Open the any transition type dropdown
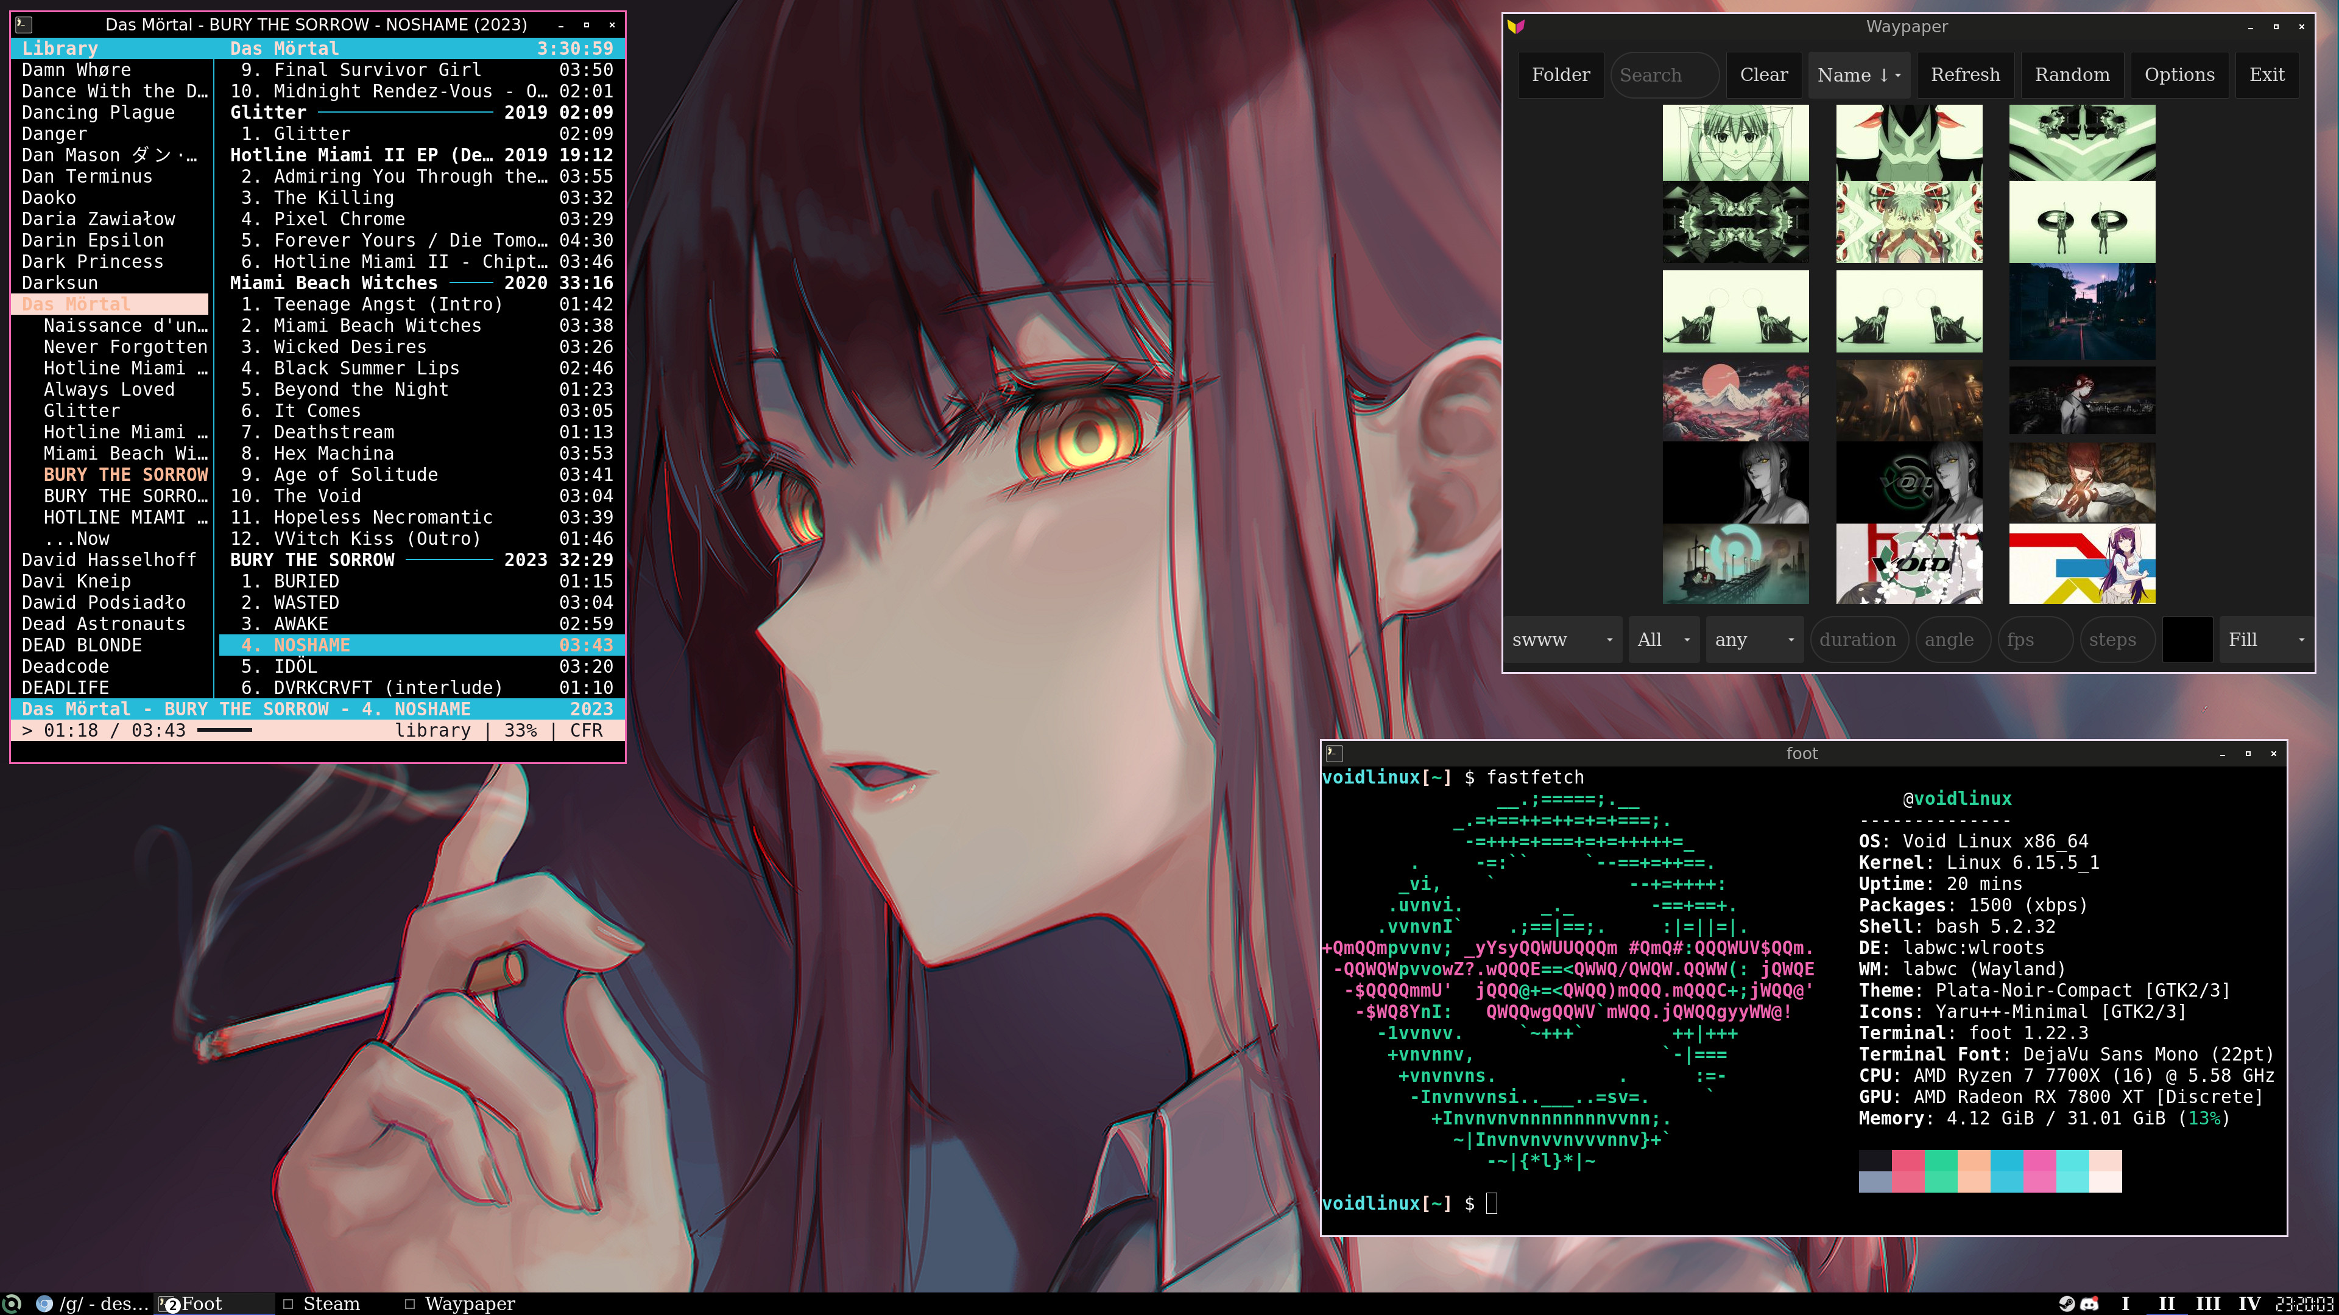 [1754, 640]
